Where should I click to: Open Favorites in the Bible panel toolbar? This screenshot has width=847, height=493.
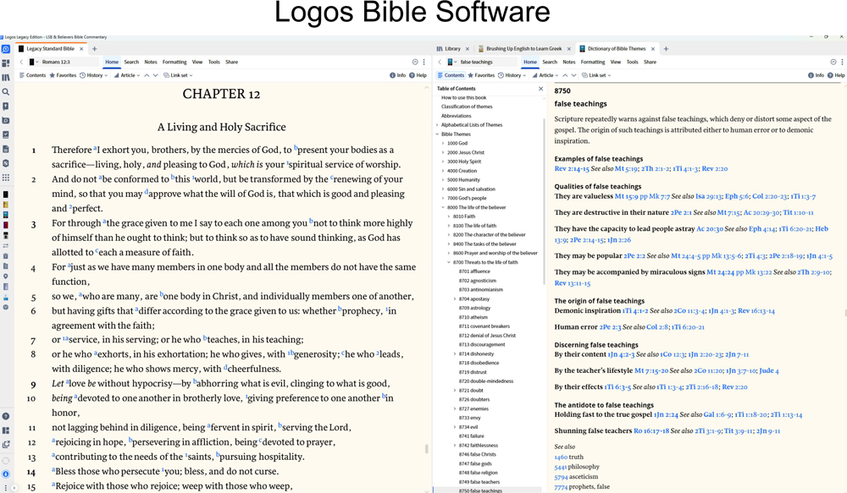click(x=63, y=75)
